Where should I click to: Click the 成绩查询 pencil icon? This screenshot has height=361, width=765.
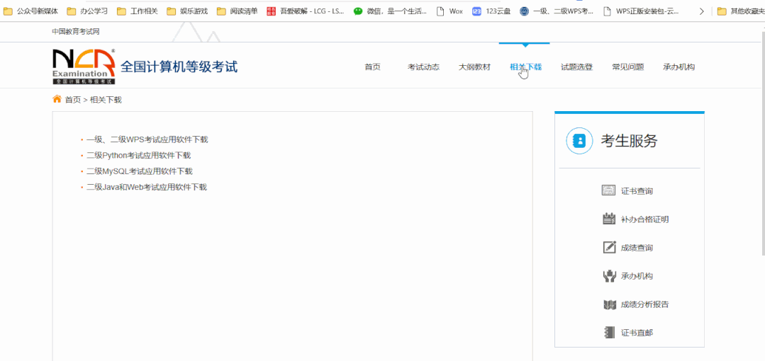609,247
